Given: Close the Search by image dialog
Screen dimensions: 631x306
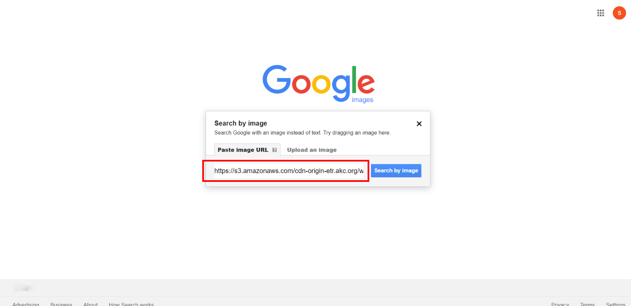Looking at the screenshot, I should click(419, 124).
